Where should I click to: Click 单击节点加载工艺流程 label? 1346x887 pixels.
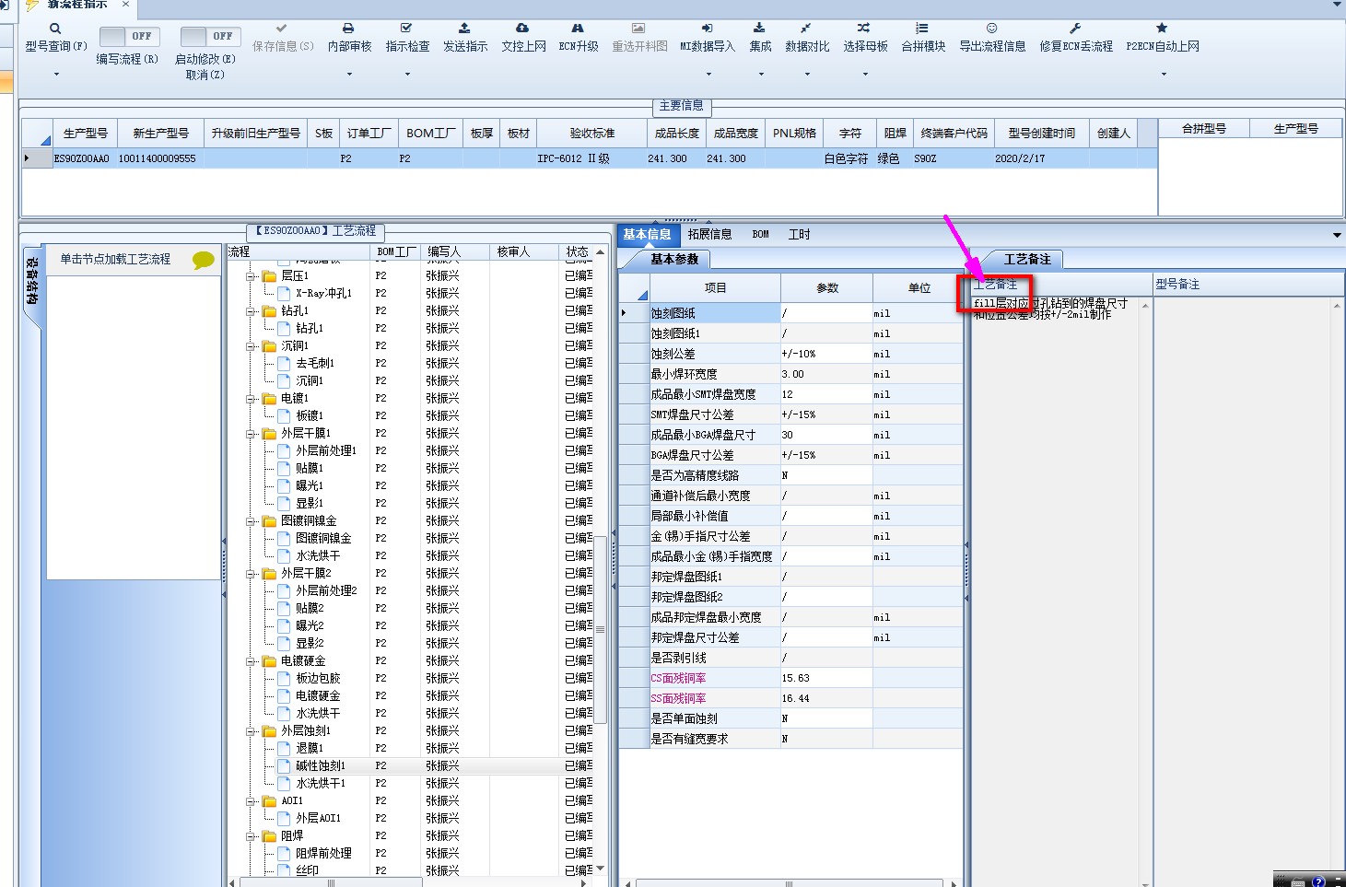click(115, 259)
